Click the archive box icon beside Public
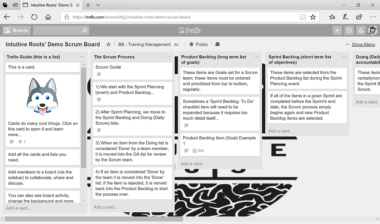The width and height of the screenshot is (380, 224). tap(217, 44)
